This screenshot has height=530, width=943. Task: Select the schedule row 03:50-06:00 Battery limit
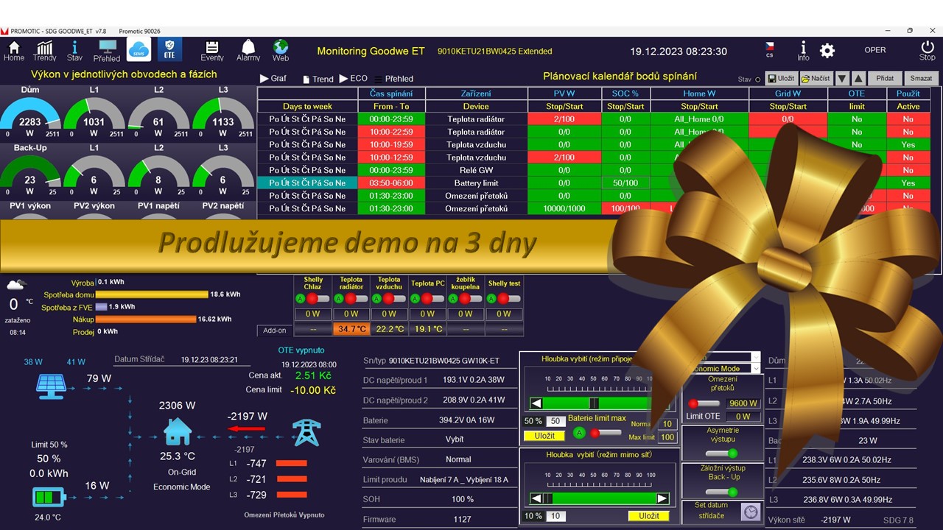click(593, 183)
